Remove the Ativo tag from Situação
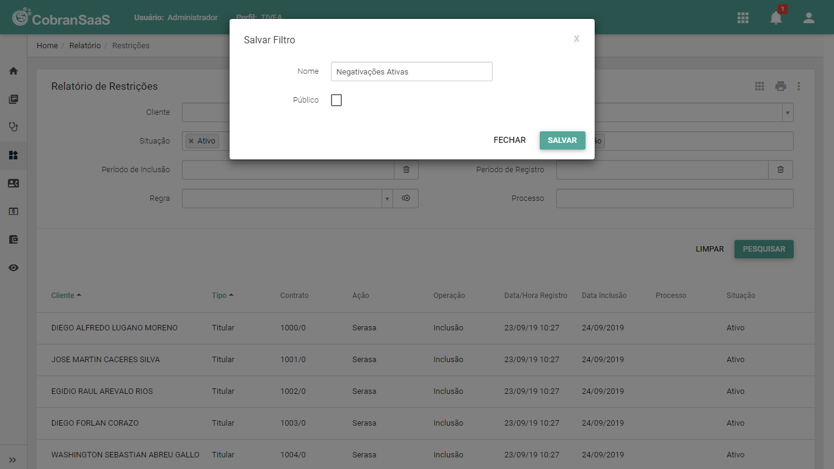Image resolution: width=834 pixels, height=469 pixels. coord(191,141)
